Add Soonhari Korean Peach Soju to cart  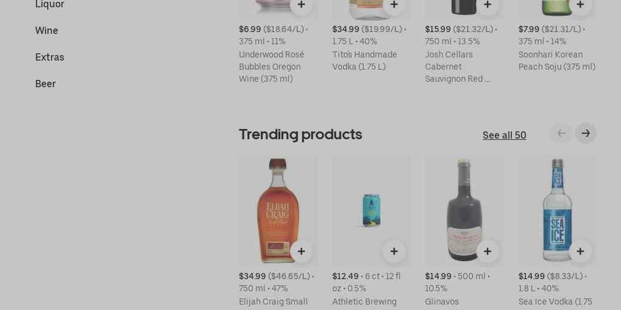pos(580,5)
